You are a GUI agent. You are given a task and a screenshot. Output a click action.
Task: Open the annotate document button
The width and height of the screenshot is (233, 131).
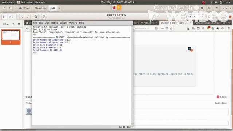pyautogui.click(x=44, y=17)
